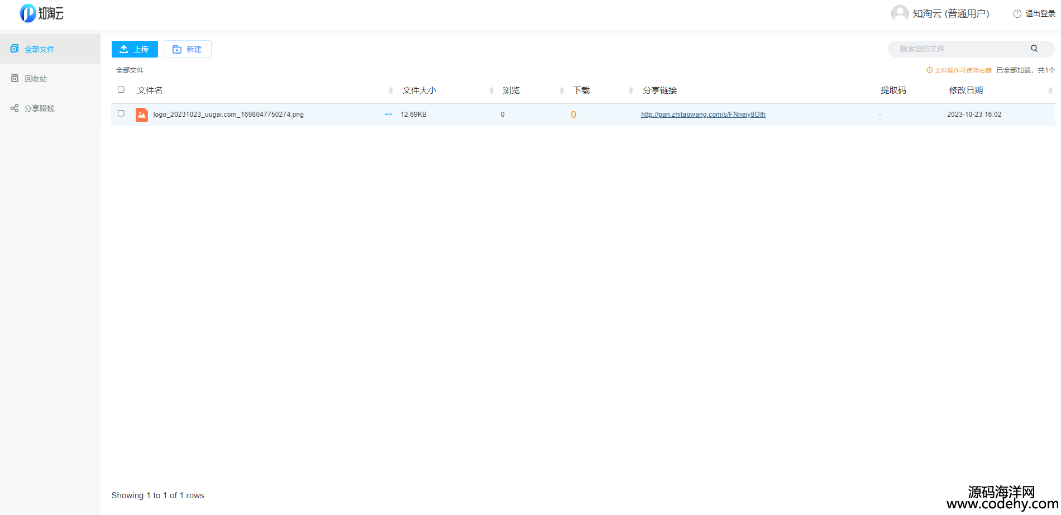The image size is (1061, 515).
Task: Click file name logo_20231023_uugai.com_1698047750274.png
Action: (x=228, y=115)
